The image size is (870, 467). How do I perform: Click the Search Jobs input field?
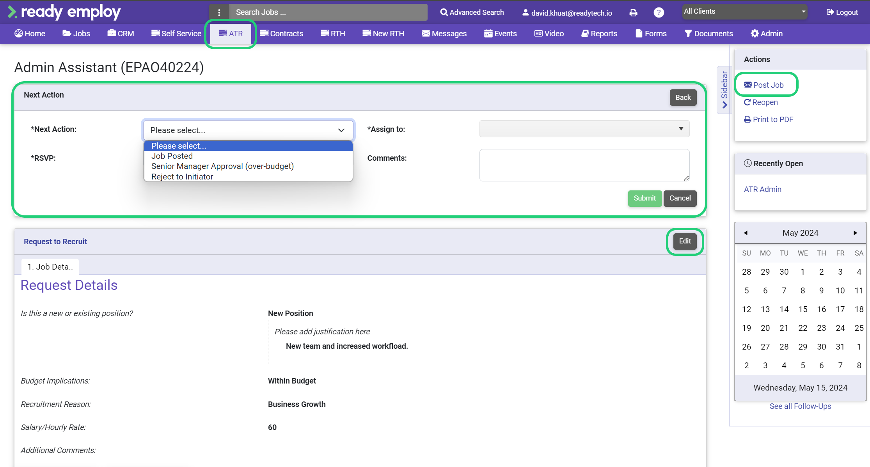click(328, 12)
